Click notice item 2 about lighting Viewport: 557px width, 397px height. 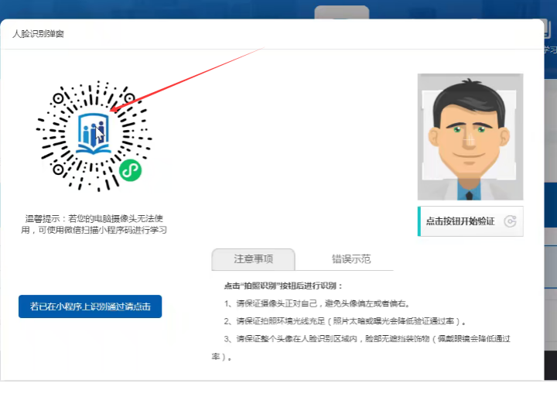point(345,321)
